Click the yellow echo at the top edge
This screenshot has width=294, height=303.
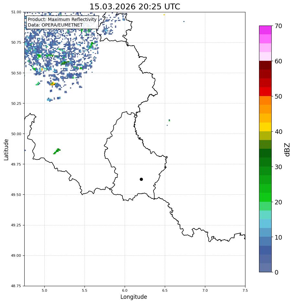pos(164,15)
